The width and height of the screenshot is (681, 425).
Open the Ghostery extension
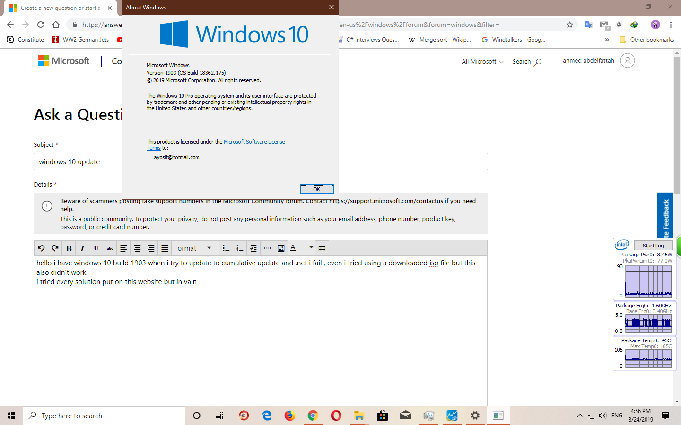pos(619,25)
